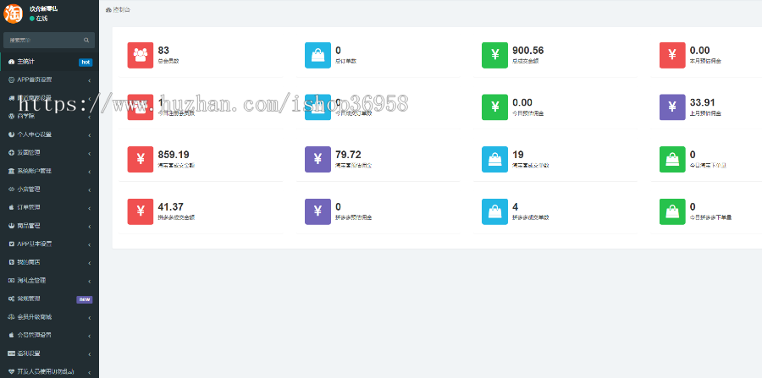Viewport: 762px width, 378px height.
Task: Click the purple yen icon beside 33.91
Action: click(672, 107)
